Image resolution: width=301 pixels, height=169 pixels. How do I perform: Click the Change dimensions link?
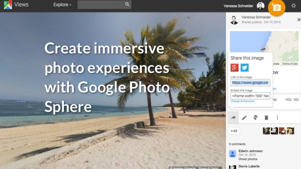tap(242, 101)
